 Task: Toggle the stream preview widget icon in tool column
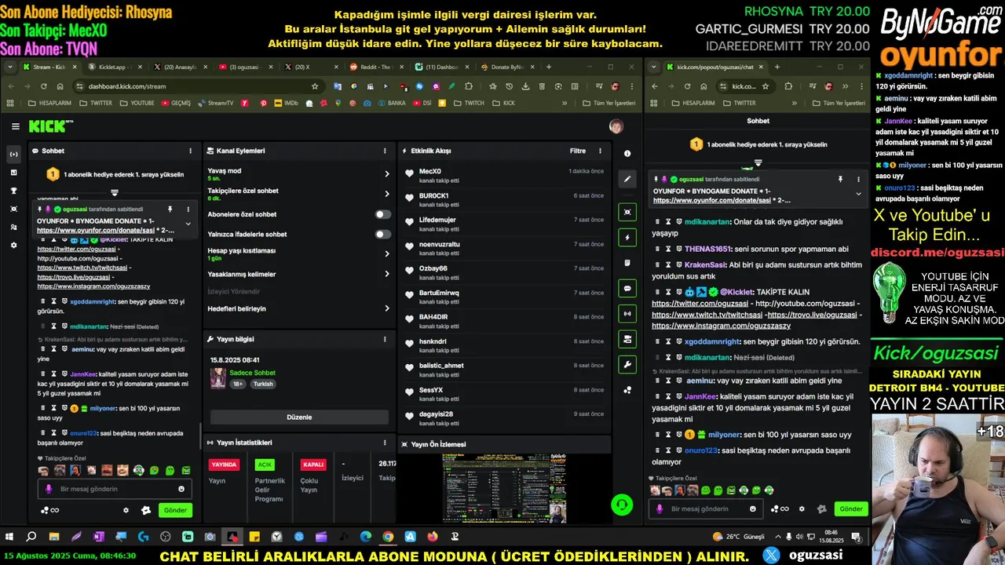[627, 212]
